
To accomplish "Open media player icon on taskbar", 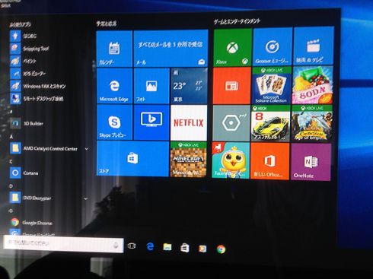I will (x=202, y=249).
